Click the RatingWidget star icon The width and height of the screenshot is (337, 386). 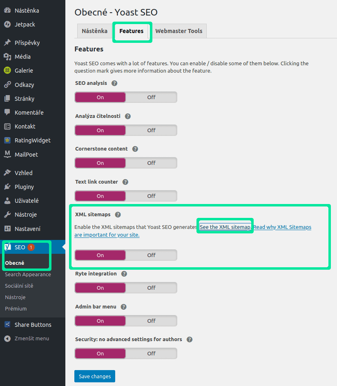(x=7, y=140)
